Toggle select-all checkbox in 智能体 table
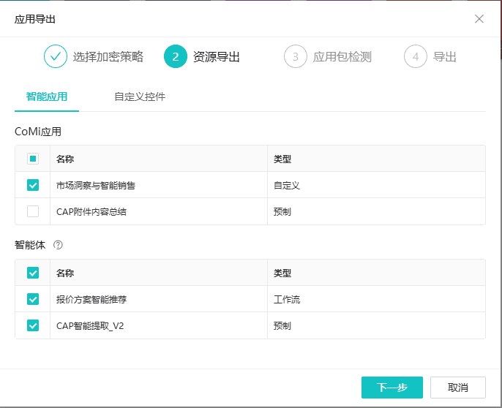Viewport: 502px width, 408px height. point(33,273)
